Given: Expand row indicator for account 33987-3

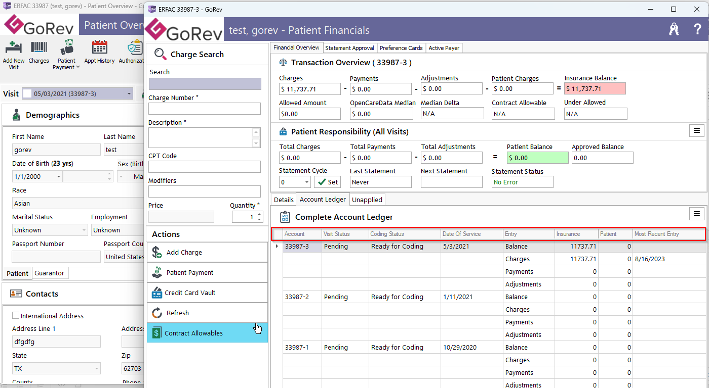Looking at the screenshot, I should [x=277, y=246].
